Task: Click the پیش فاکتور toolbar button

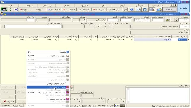Action: tap(114, 9)
